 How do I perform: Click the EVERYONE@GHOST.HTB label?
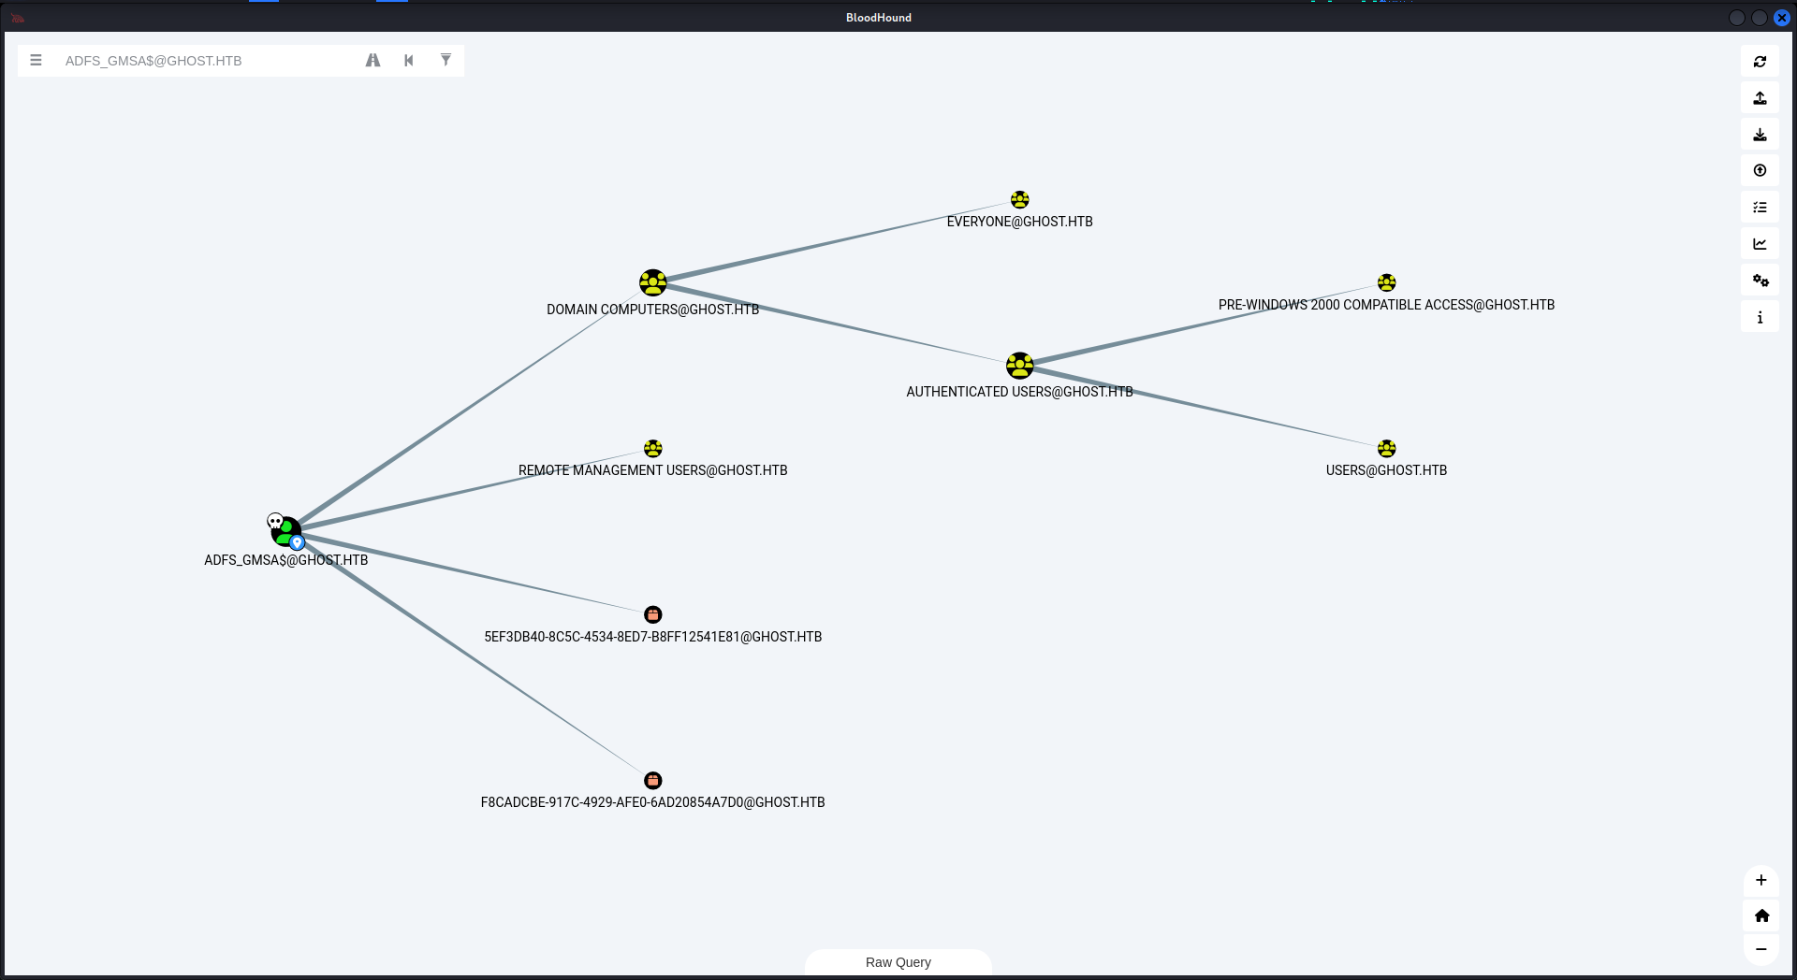[1020, 222]
